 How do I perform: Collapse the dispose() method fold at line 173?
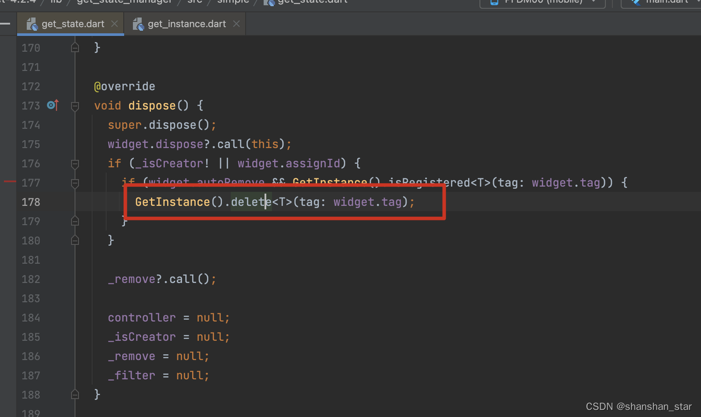[x=75, y=106]
